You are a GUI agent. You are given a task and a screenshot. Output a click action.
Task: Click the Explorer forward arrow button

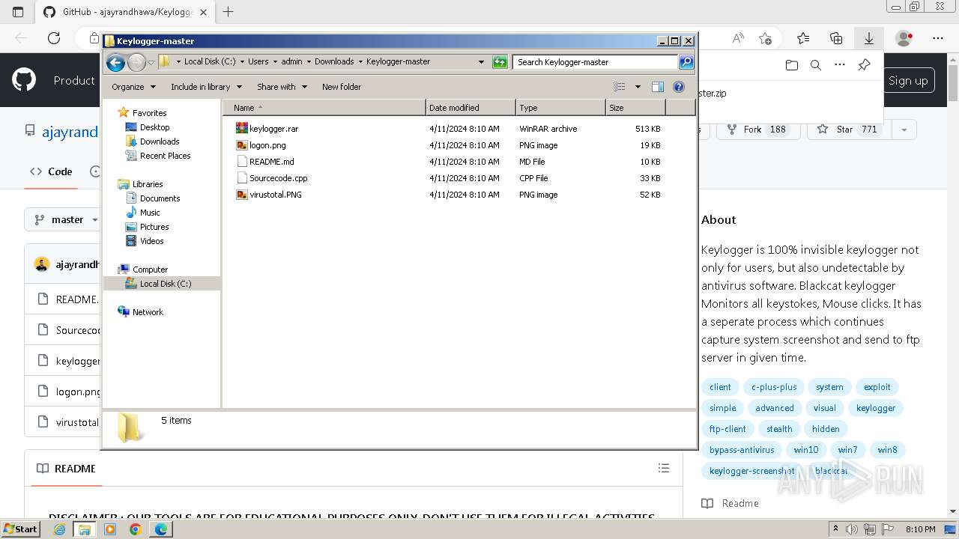click(x=136, y=62)
